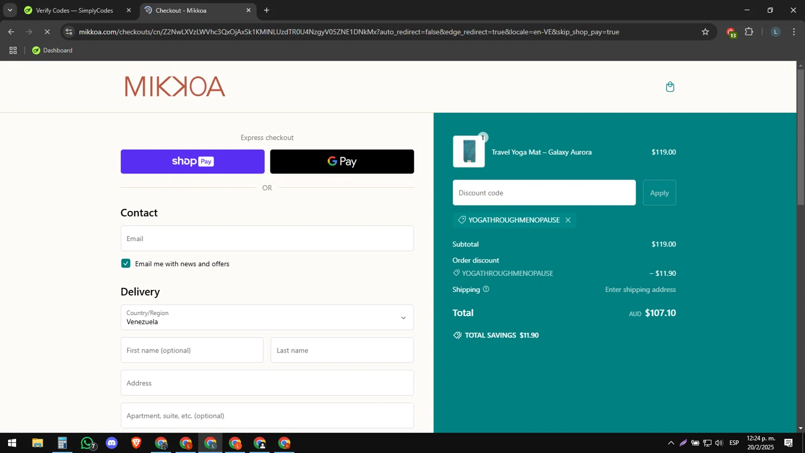Click the Travel Yoga Mat product thumbnail
The width and height of the screenshot is (805, 453).
[x=469, y=151]
